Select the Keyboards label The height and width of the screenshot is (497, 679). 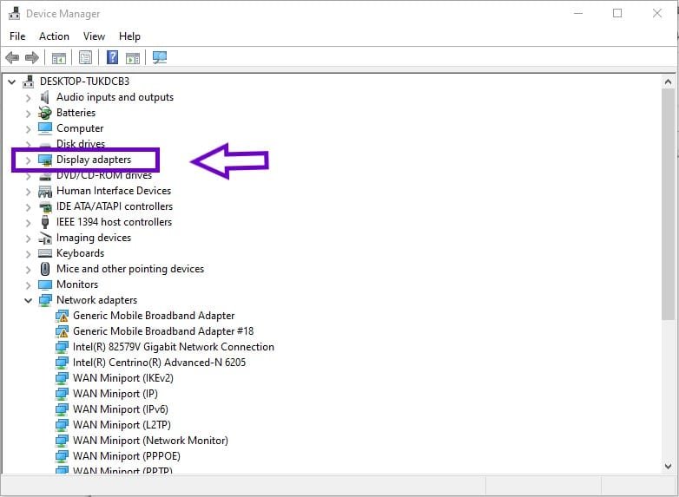point(80,253)
